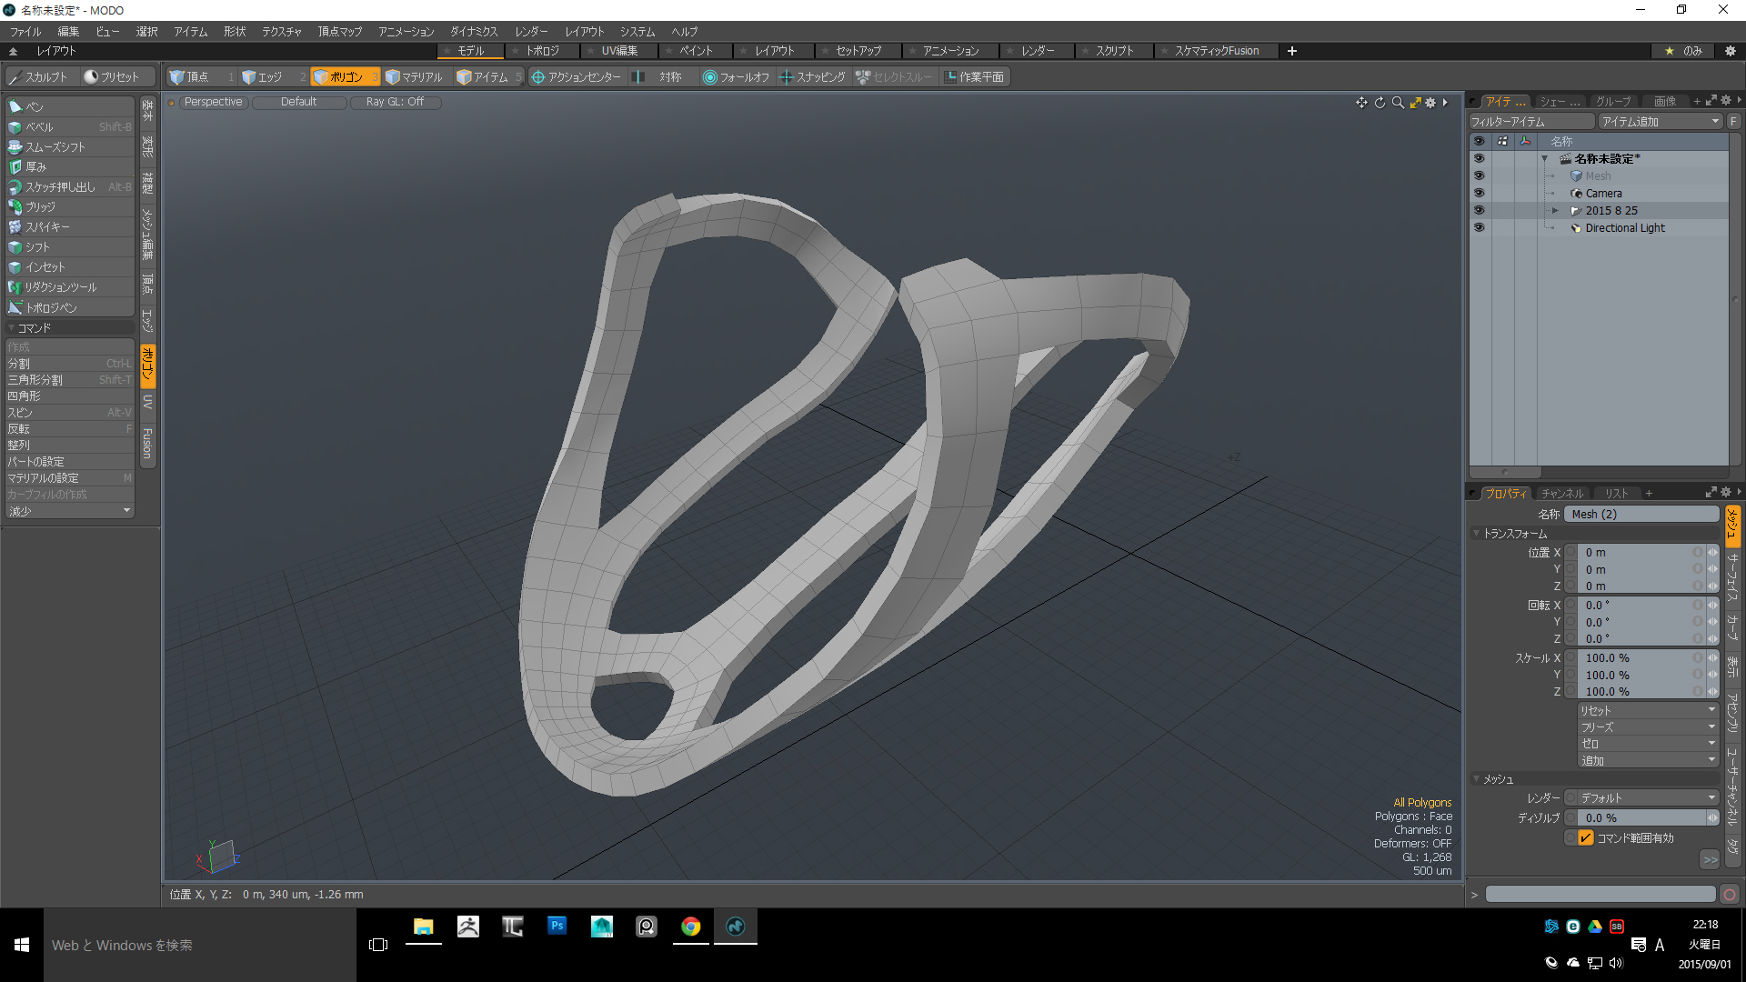The image size is (1746, 982).
Task: Toggle visibility of the Mesh item
Action: [1479, 175]
